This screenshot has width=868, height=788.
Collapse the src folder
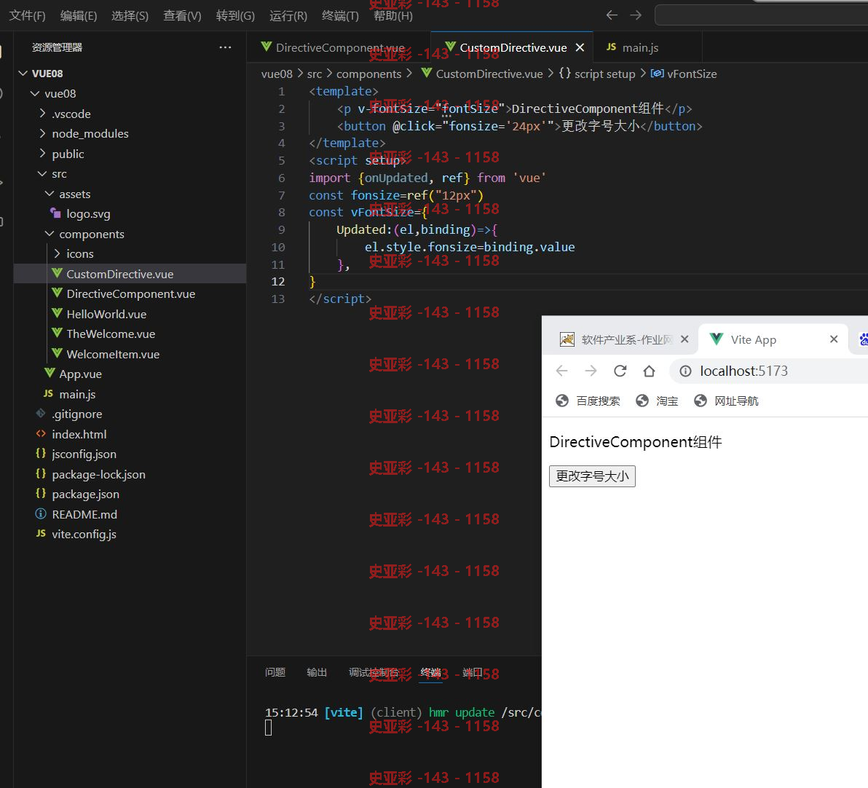click(x=42, y=173)
